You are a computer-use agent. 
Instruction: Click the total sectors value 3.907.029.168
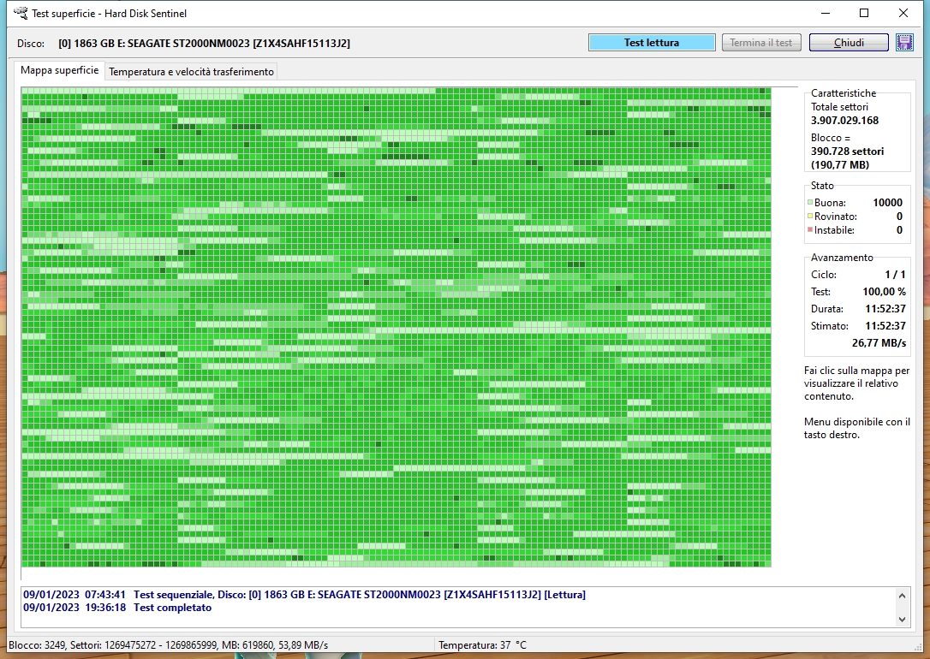844,121
